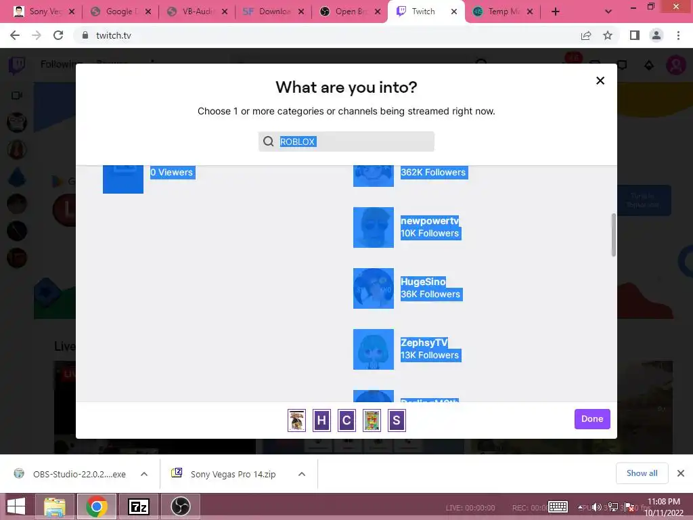Viewport: 693px width, 520px height.
Task: Click the ZephsyTV channel name
Action: point(424,343)
